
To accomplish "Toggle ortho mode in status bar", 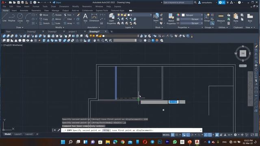I will (188, 135).
